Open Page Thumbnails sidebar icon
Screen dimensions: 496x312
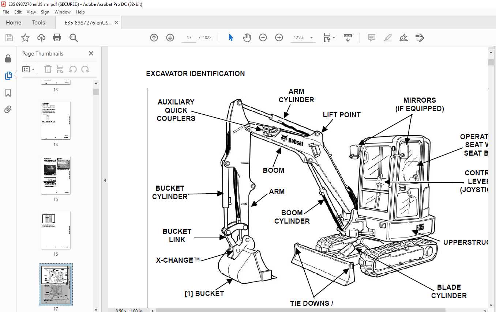tap(8, 76)
